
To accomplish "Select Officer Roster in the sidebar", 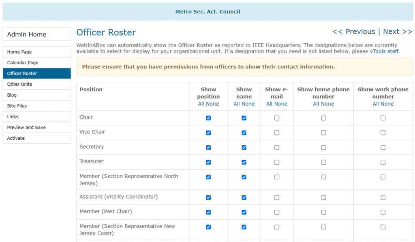I will click(37, 73).
